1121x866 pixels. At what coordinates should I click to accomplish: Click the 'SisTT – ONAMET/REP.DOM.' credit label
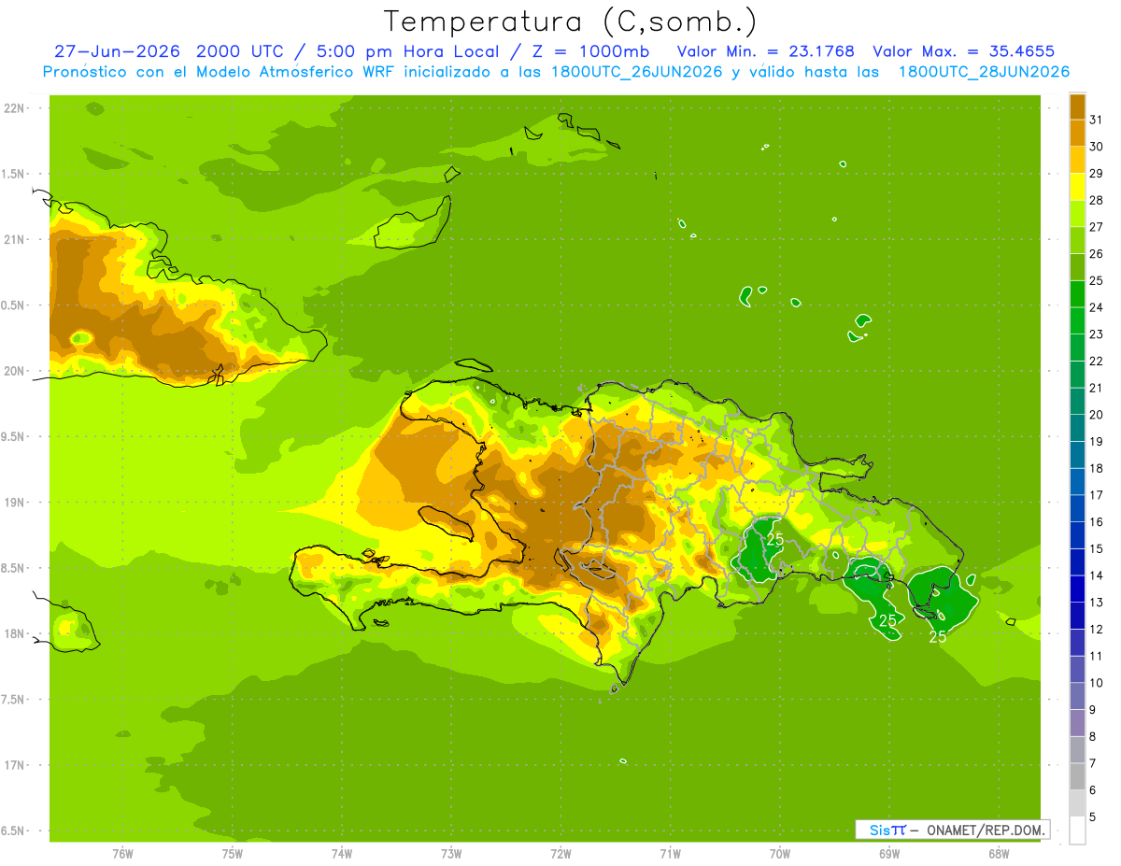[952, 830]
